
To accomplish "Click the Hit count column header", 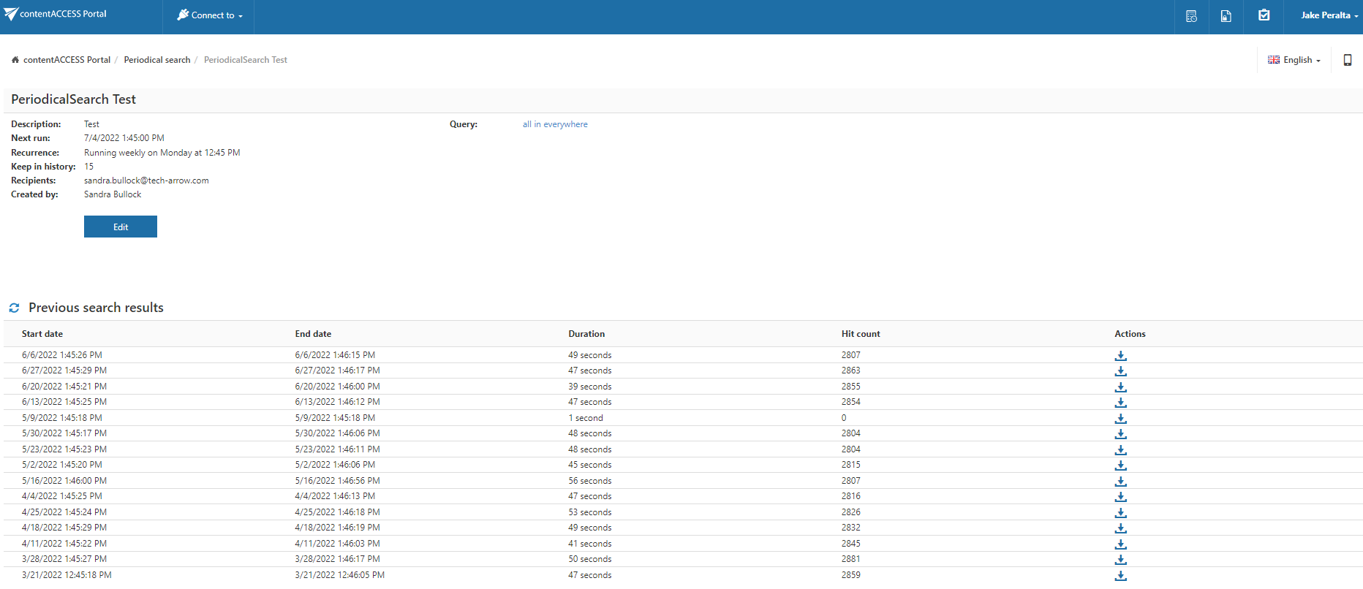I will 860,334.
